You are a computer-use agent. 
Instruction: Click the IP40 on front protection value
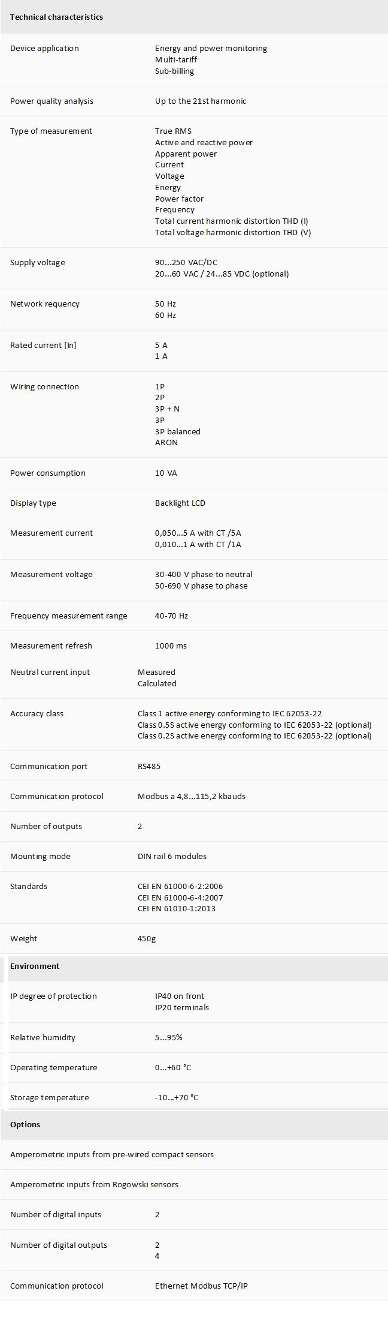[x=180, y=996]
